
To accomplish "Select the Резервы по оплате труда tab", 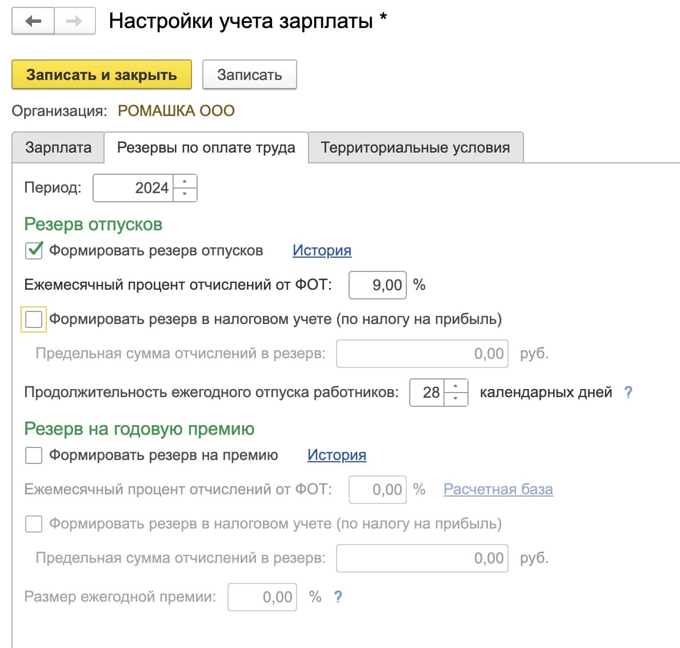I will coord(206,147).
